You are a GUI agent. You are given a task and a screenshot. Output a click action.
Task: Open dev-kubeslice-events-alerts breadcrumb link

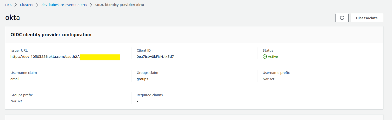point(64,5)
